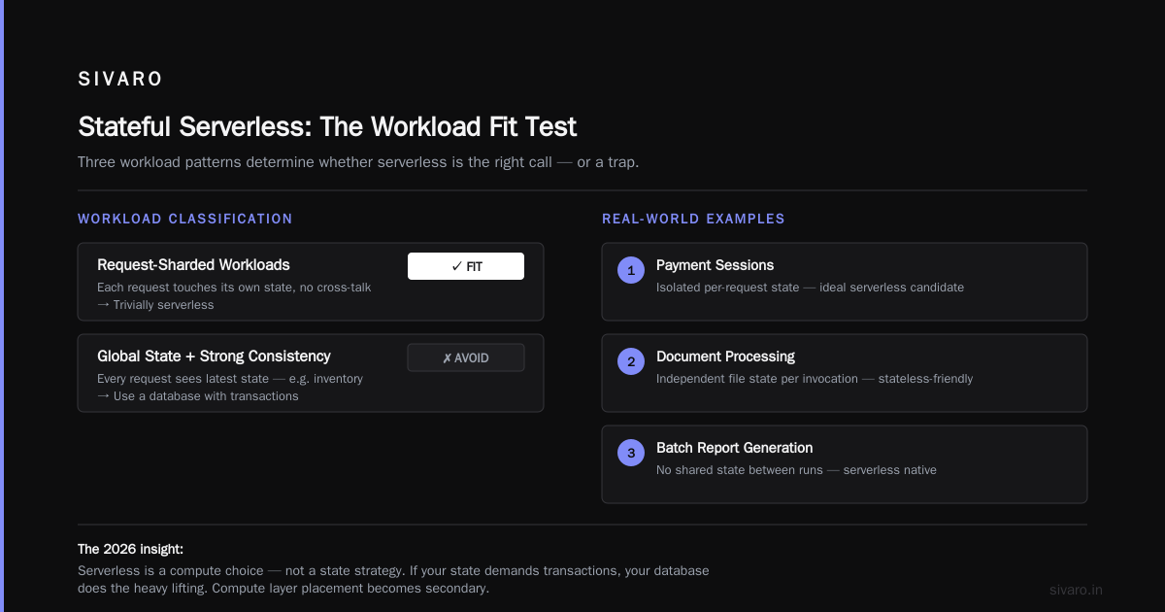Image resolution: width=1165 pixels, height=612 pixels.
Task: Click the numbered circle 1 icon
Action: (631, 271)
